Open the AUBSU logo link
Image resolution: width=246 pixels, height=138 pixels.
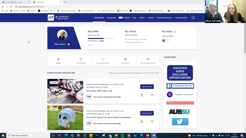click(x=179, y=112)
